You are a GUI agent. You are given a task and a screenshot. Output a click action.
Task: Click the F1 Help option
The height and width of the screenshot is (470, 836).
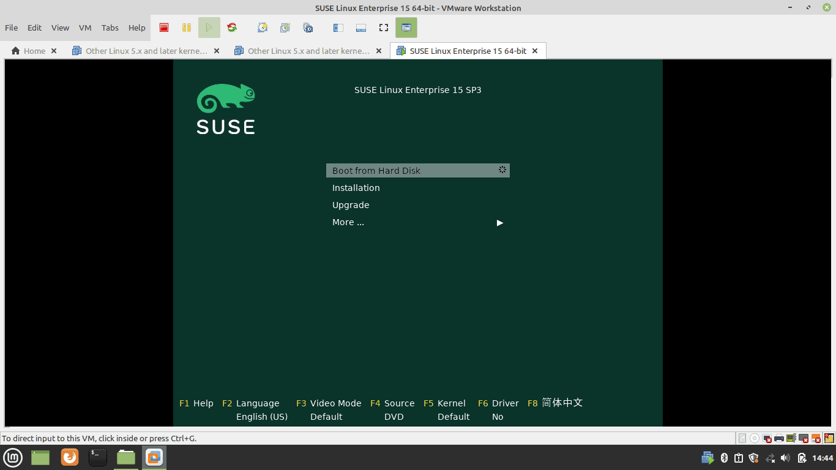[196, 403]
